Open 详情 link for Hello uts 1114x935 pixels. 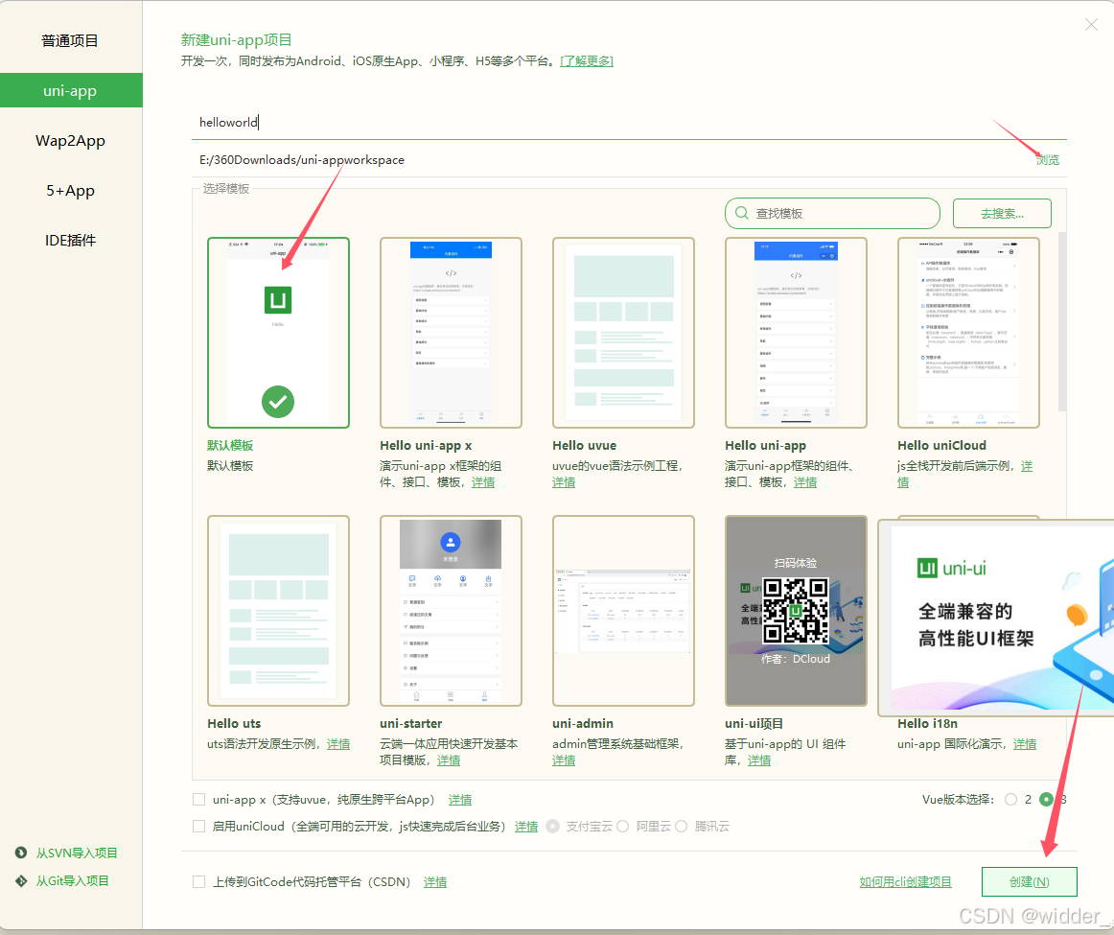pos(338,744)
